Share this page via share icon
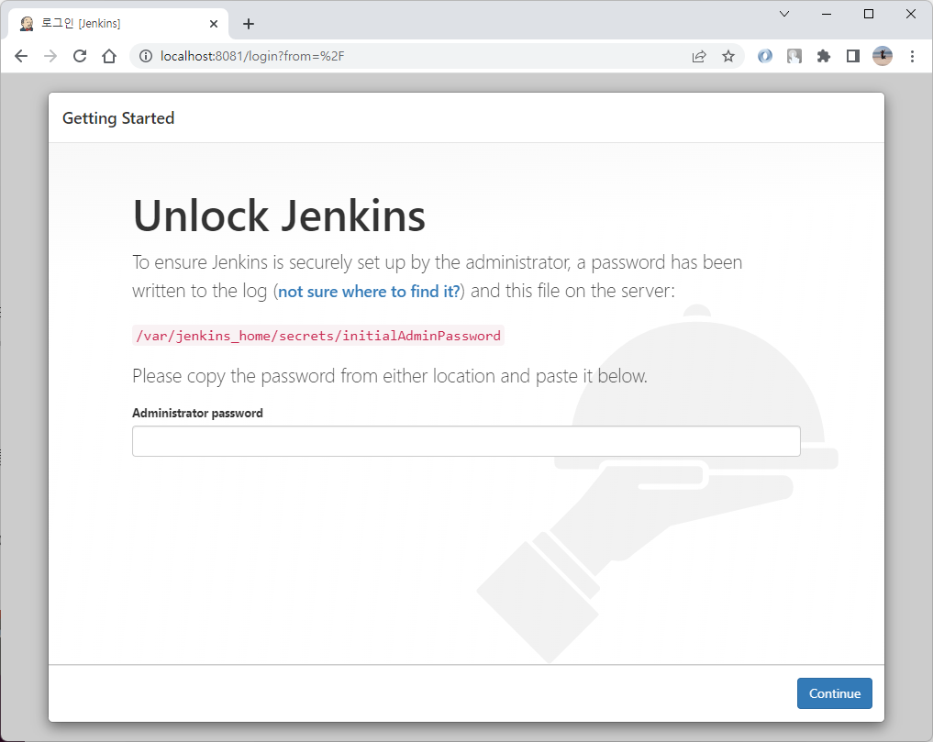The image size is (933, 742). coord(699,56)
